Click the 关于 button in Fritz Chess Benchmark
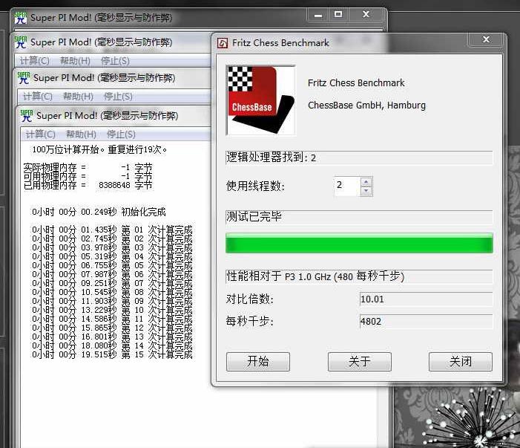 360,362
